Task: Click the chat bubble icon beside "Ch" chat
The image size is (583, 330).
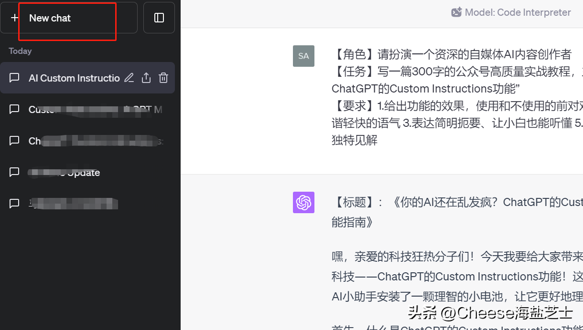Action: [x=15, y=141]
